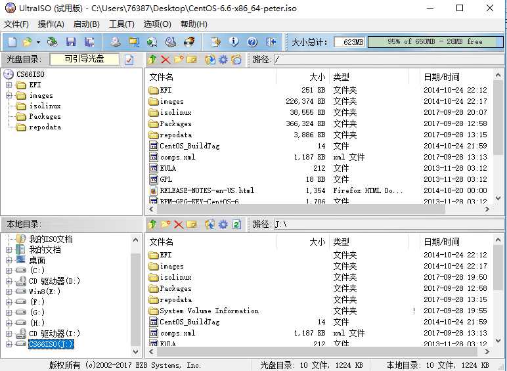Save the ISO with the floppy disk icon
507x371 pixels.
click(71, 42)
